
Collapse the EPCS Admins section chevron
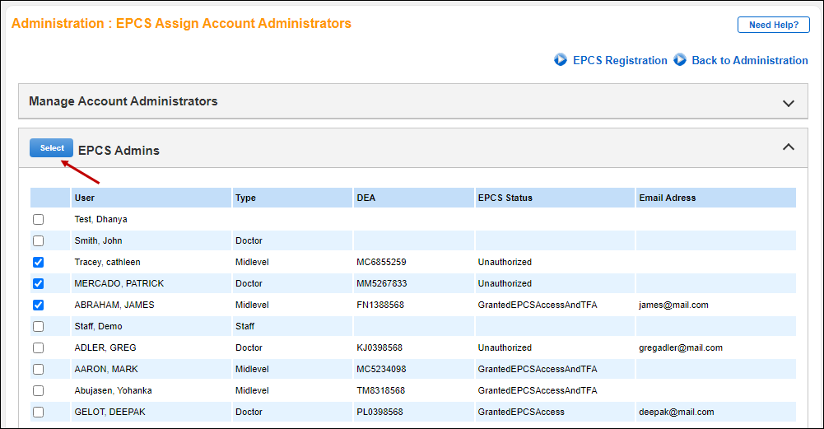[x=789, y=147]
